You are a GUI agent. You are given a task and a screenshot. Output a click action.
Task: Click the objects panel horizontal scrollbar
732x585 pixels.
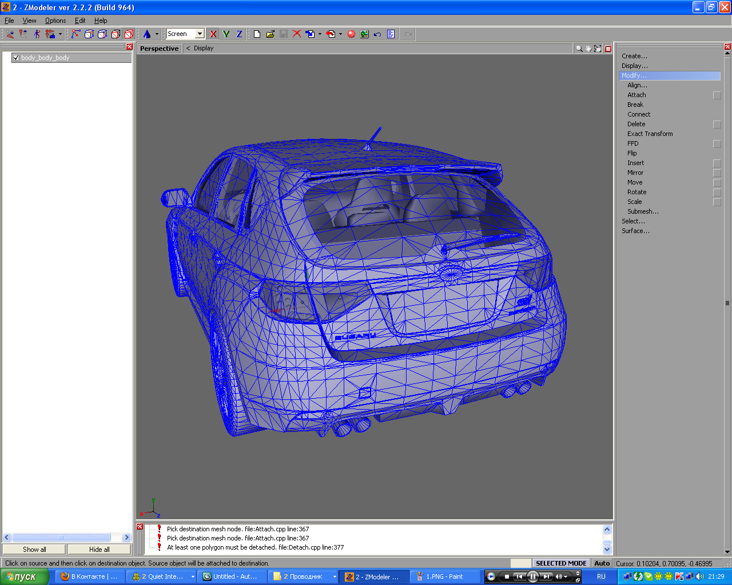coord(61,537)
